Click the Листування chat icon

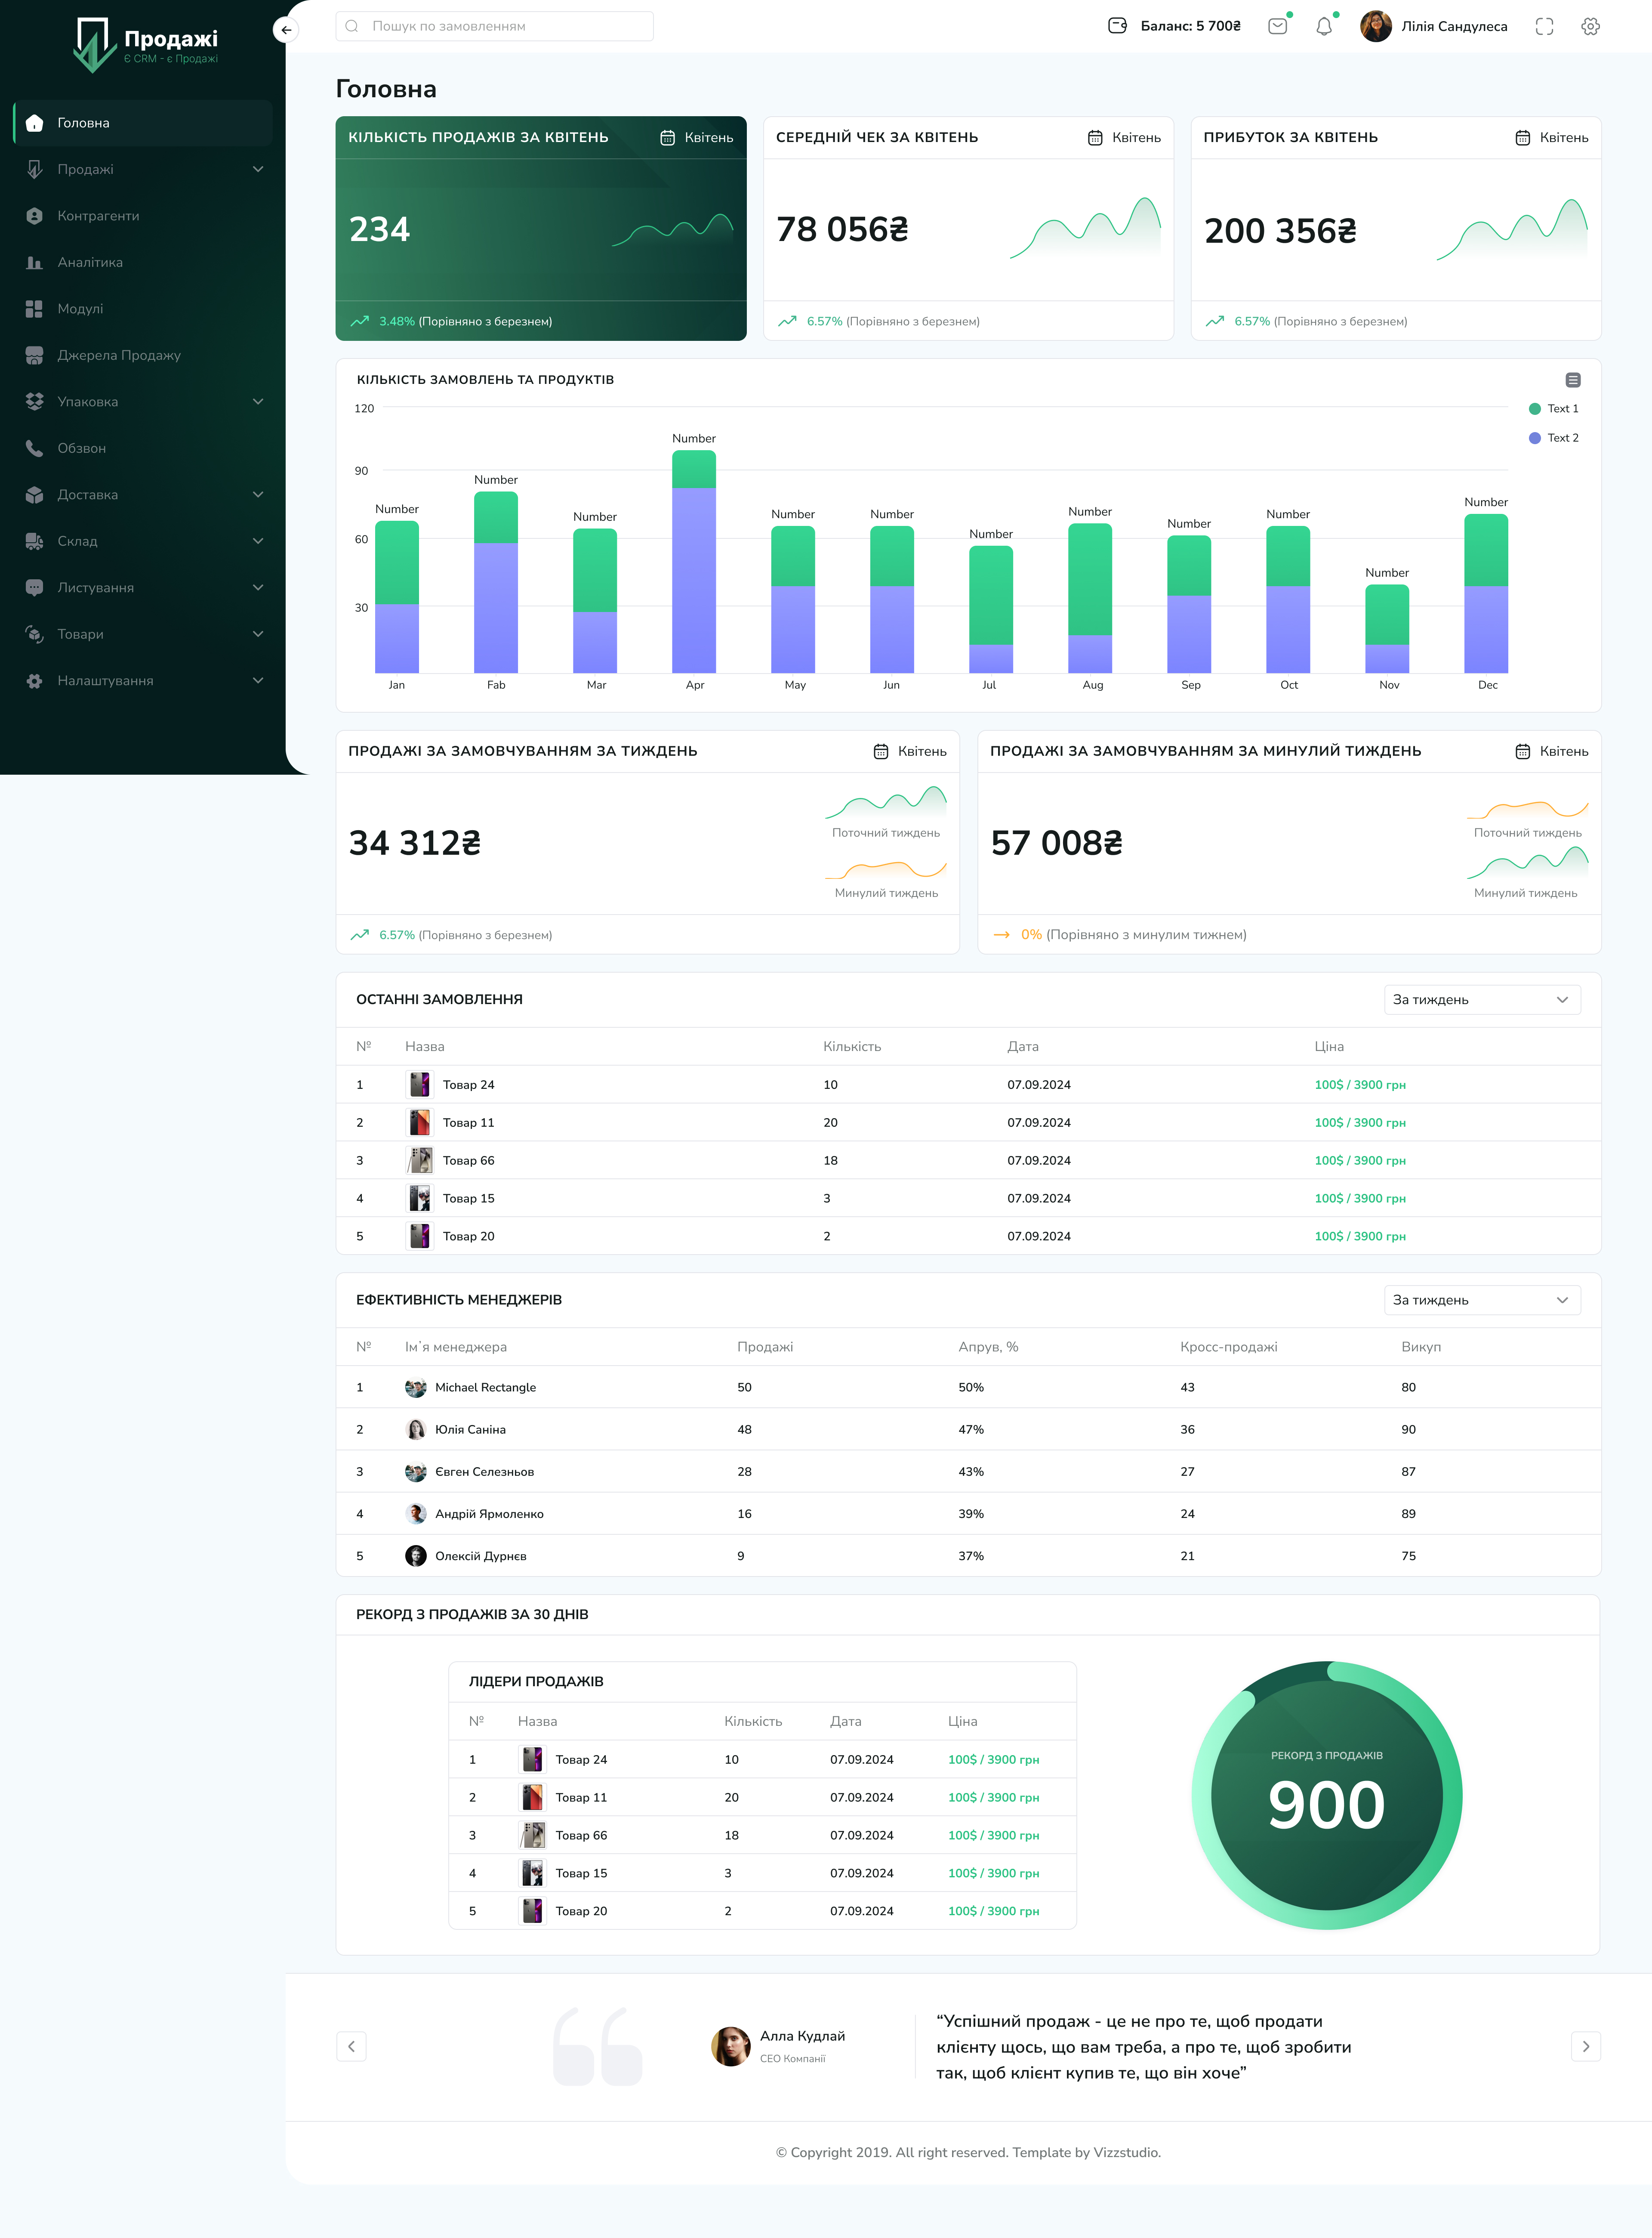(x=34, y=588)
